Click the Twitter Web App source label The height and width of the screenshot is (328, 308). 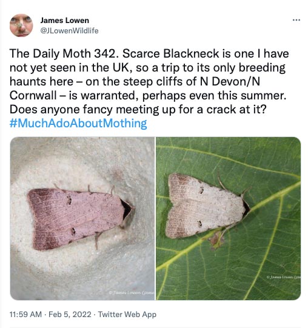127,314
